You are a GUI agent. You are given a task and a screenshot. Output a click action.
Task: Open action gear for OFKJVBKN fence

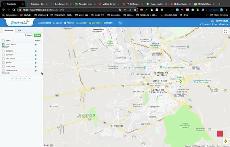coord(36,59)
